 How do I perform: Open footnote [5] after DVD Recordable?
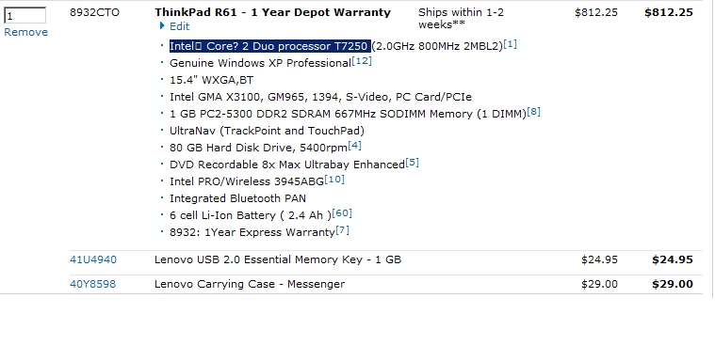[413, 162]
